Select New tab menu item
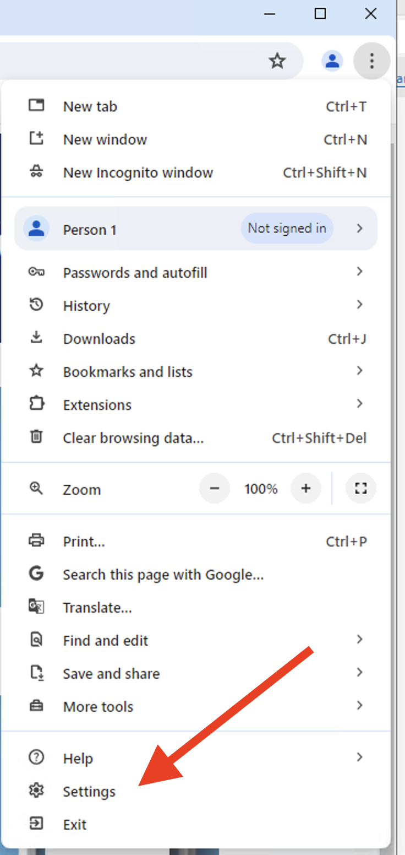 tap(90, 106)
